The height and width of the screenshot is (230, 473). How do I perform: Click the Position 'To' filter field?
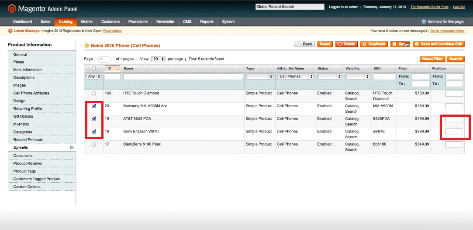click(x=454, y=84)
